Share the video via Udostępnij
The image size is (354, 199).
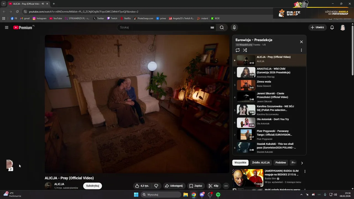coord(174,186)
